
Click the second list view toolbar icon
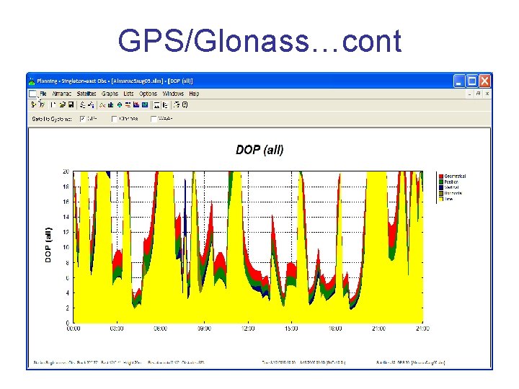[x=165, y=105]
